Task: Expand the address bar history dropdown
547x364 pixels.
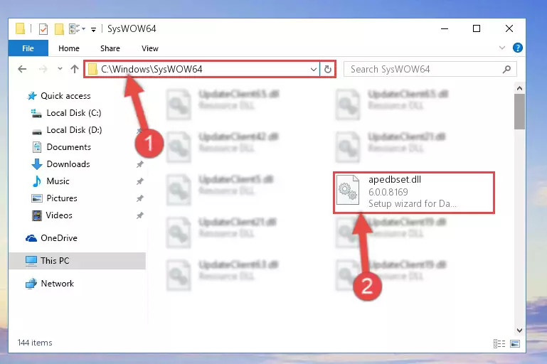Action: point(314,69)
